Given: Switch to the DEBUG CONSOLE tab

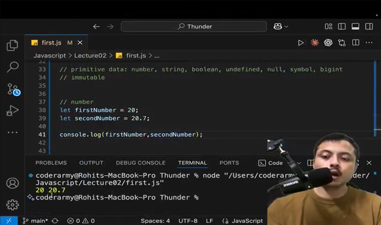Looking at the screenshot, I should 141,163.
